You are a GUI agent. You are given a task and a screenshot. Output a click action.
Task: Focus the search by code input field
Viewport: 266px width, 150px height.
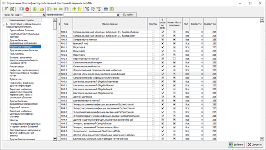tap(32, 15)
